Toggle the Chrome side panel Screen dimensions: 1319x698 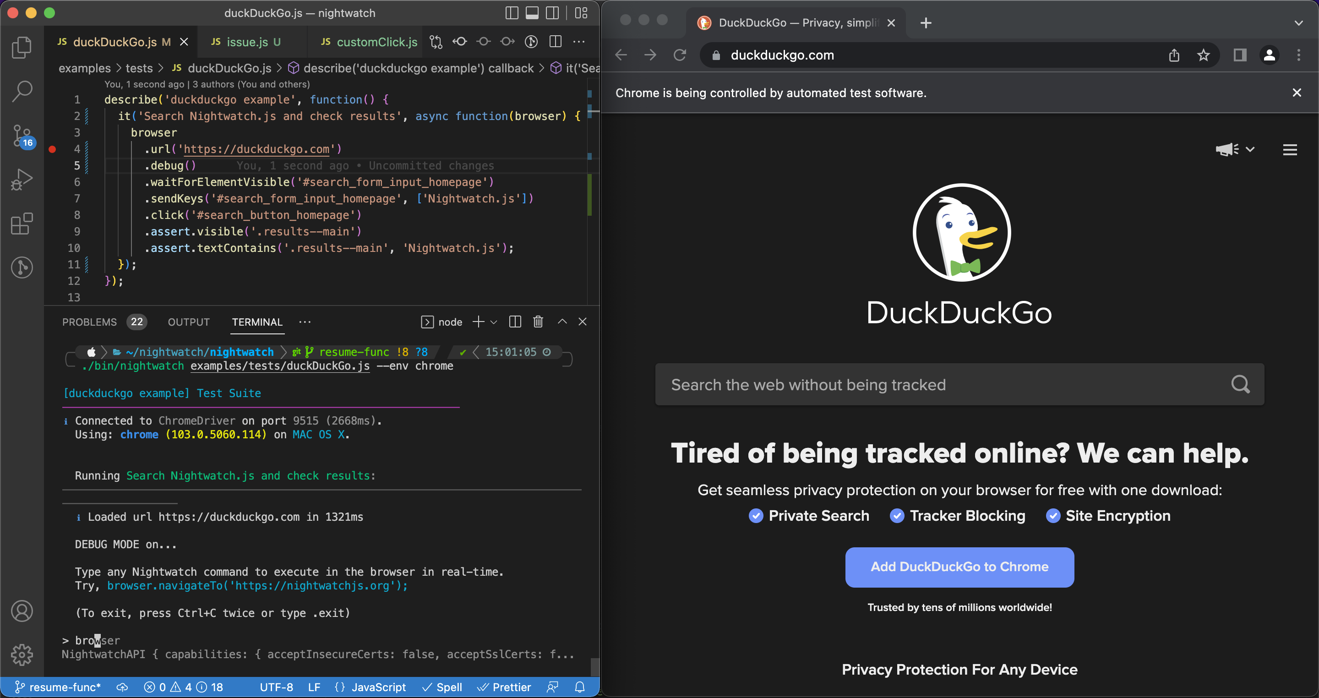click(x=1240, y=55)
